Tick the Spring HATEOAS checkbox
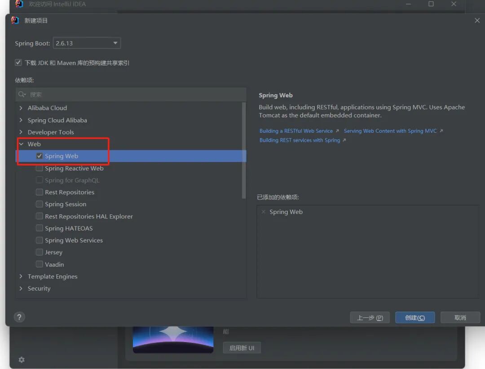Screen dimensions: 485x369 (x=39, y=228)
